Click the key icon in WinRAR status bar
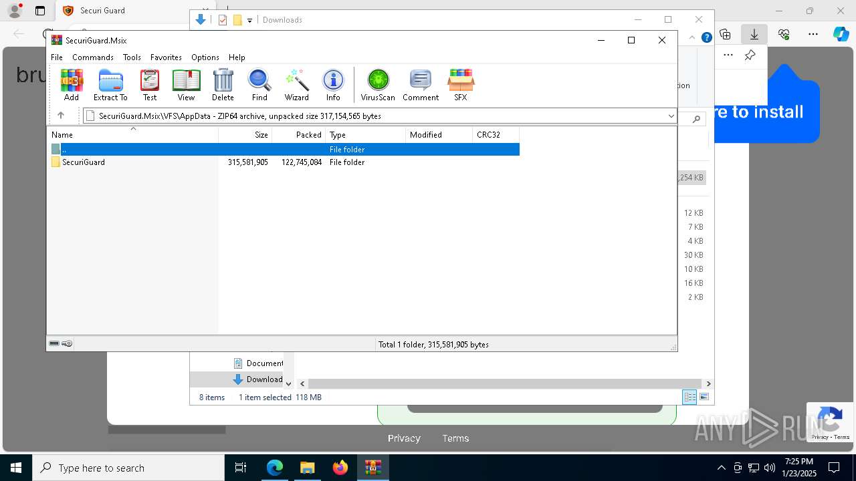This screenshot has height=481, width=856. 67,344
